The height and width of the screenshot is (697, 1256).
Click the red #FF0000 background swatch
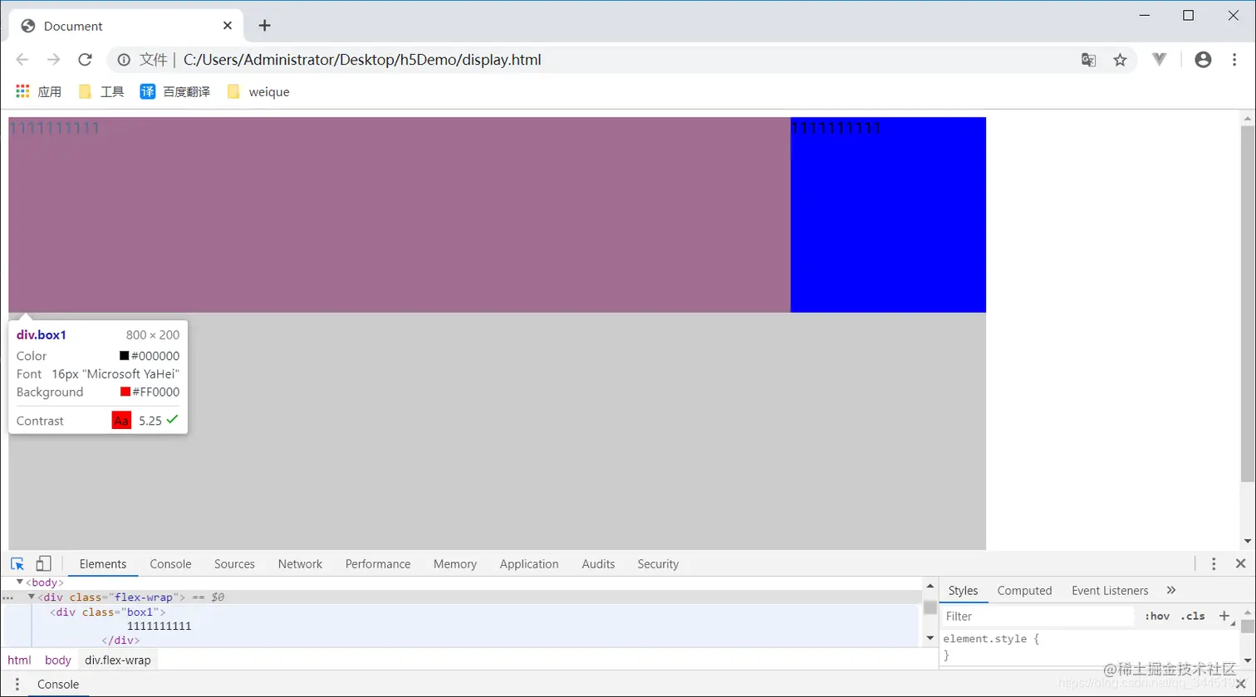[x=125, y=392]
